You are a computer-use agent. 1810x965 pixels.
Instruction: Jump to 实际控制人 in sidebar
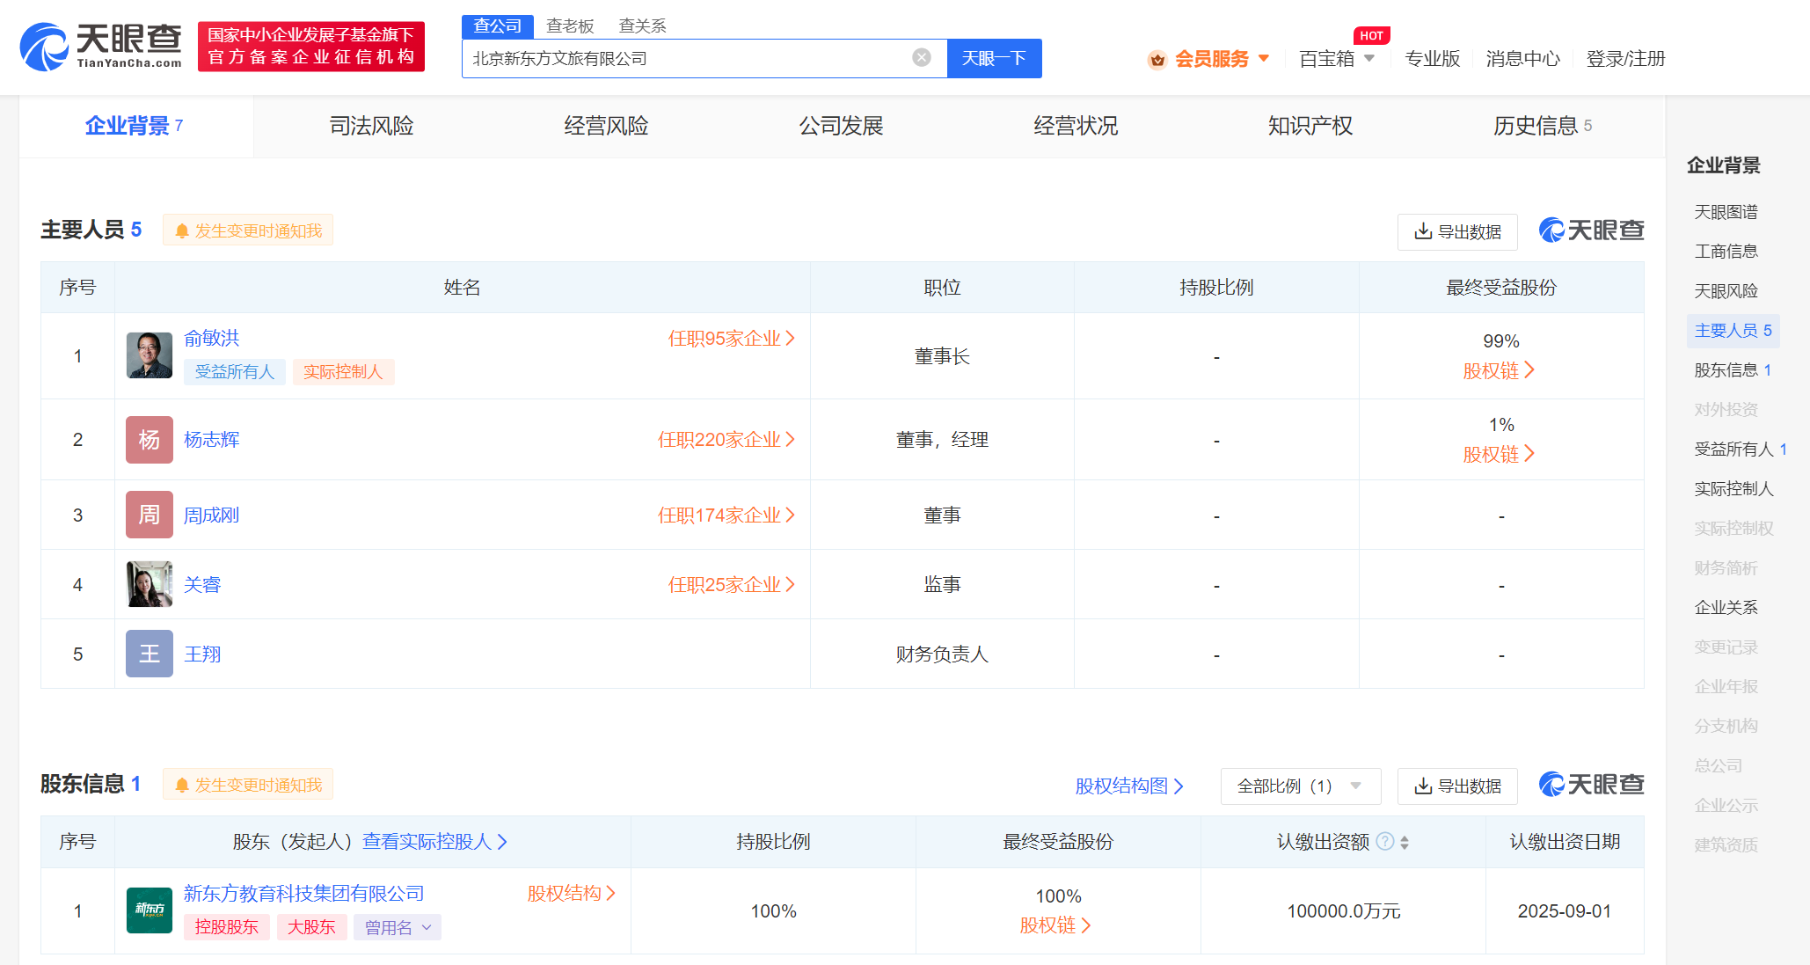[1733, 489]
